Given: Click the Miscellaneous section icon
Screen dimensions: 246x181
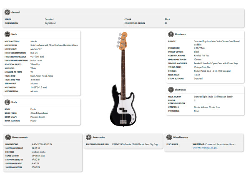Looking at the screenshot, I should pyautogui.click(x=169, y=137).
